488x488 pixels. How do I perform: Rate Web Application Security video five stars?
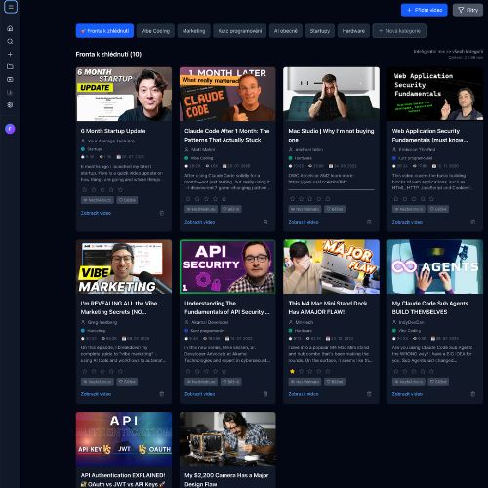click(431, 199)
